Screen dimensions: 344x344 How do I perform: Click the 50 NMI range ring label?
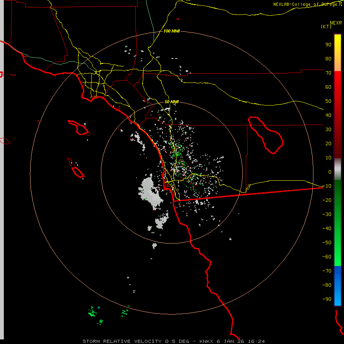172,102
